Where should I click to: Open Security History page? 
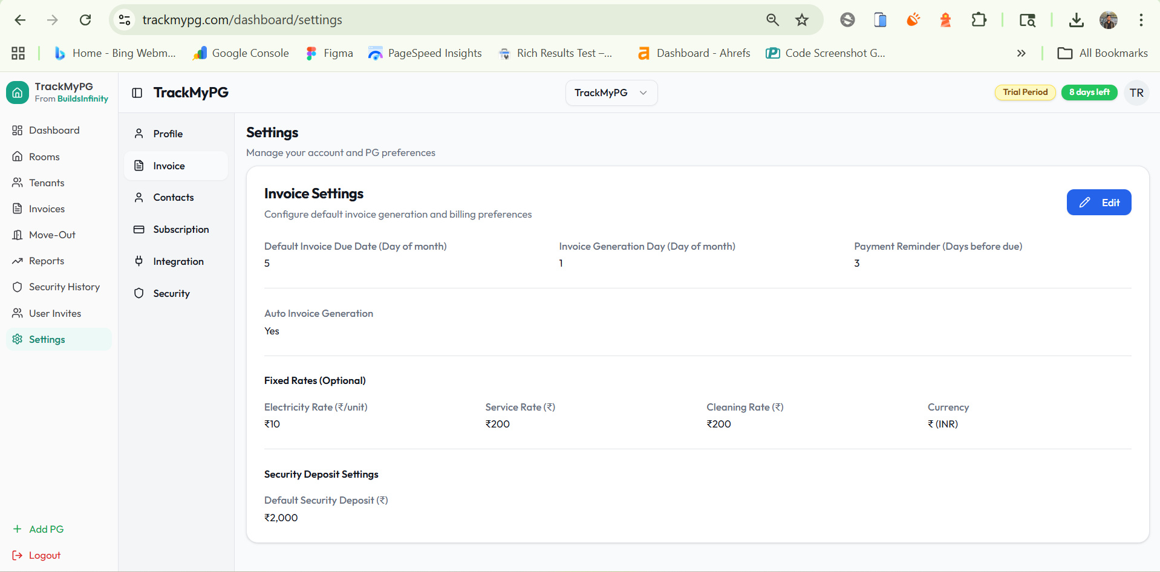click(x=64, y=287)
